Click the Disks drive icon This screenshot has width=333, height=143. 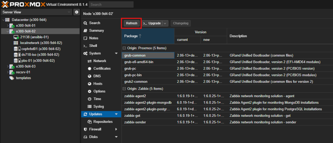tap(85, 137)
